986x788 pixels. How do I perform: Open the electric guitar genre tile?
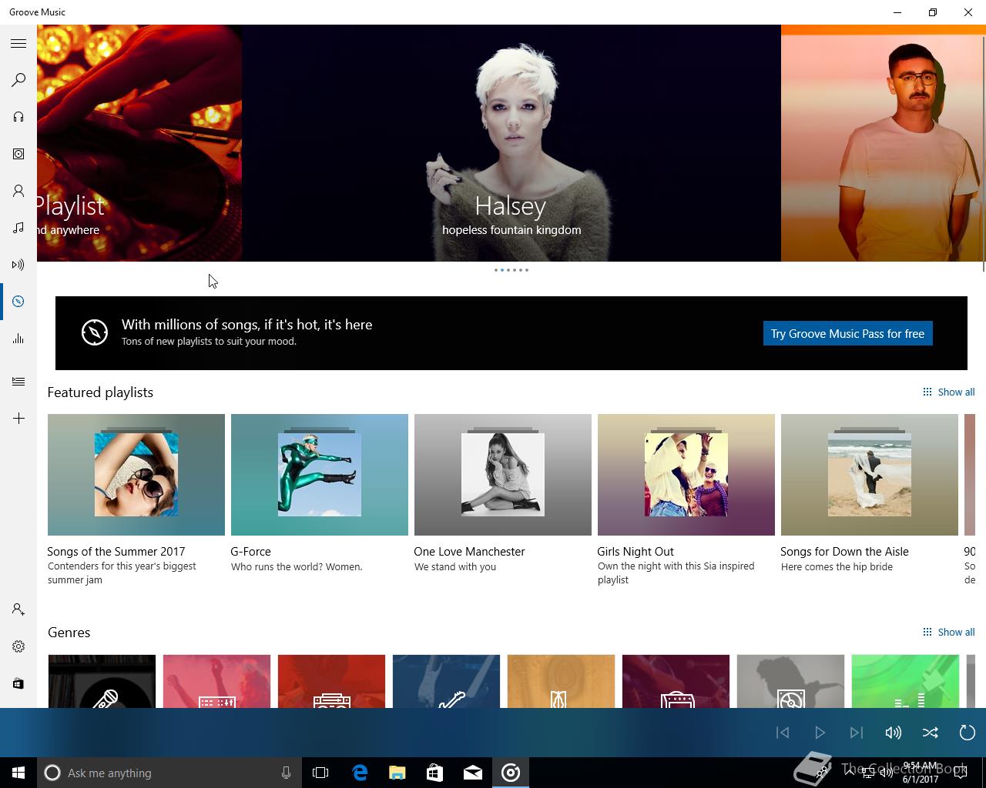pyautogui.click(x=446, y=681)
